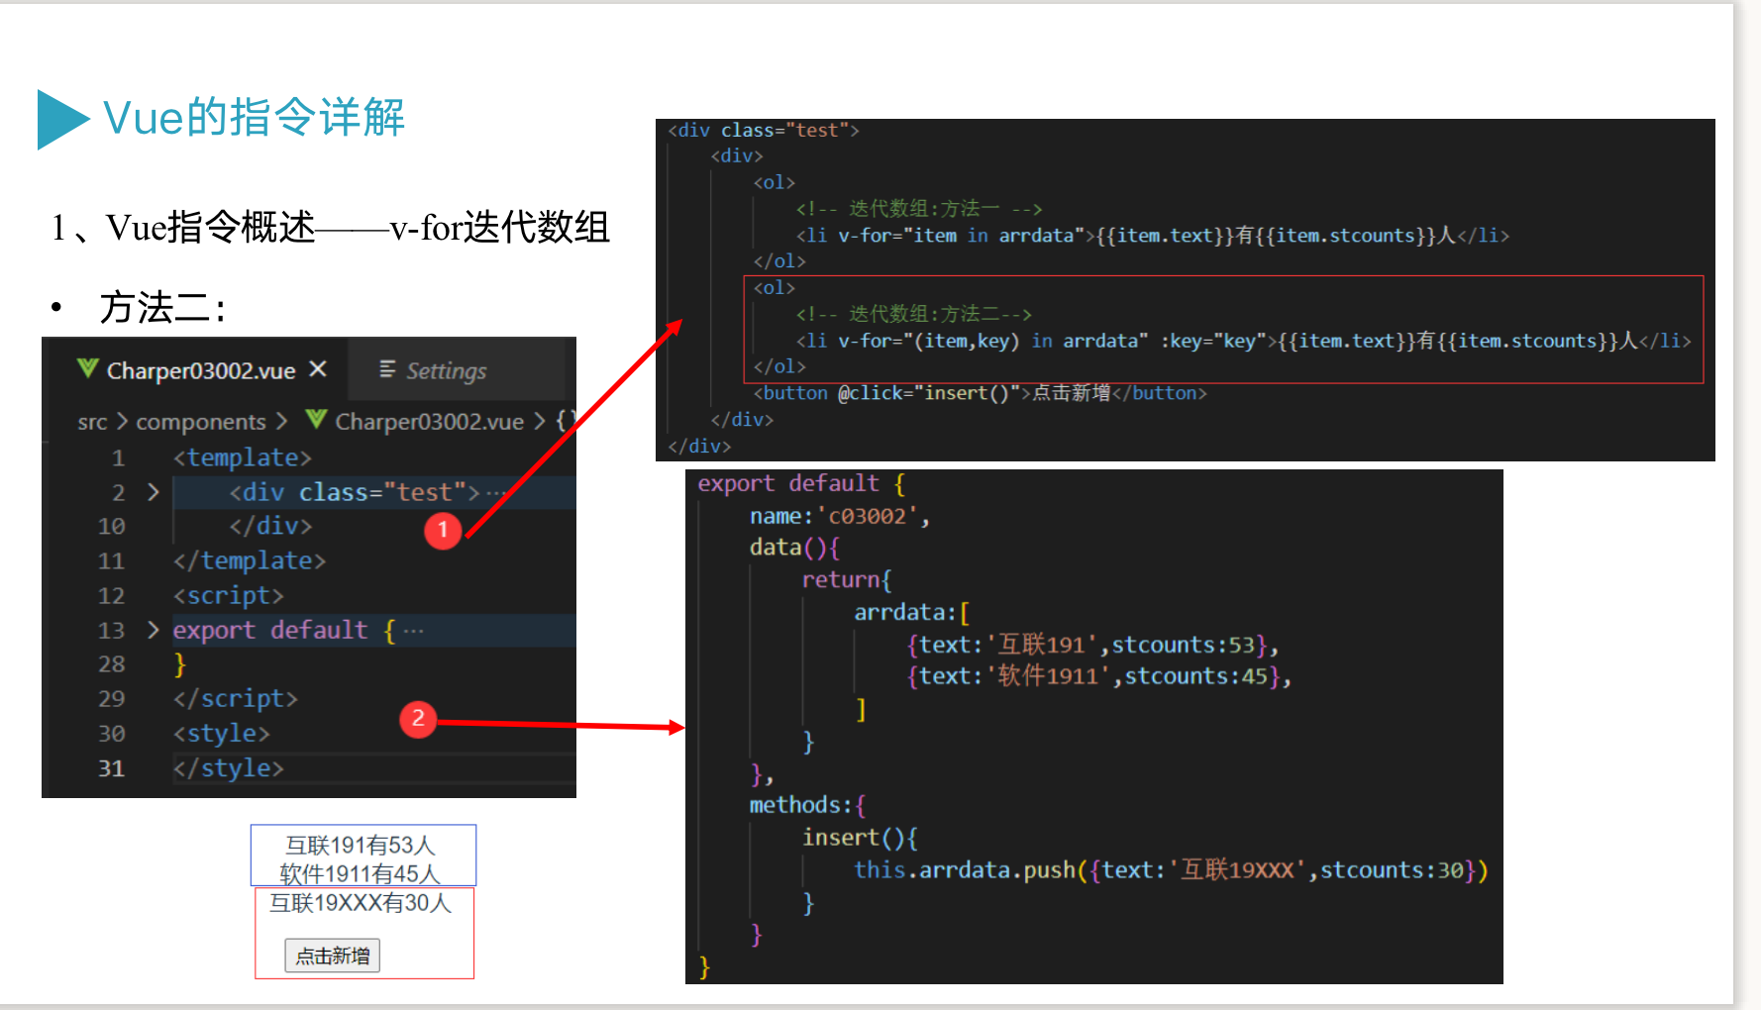Click name:'c03002' in the script code

[x=840, y=516]
